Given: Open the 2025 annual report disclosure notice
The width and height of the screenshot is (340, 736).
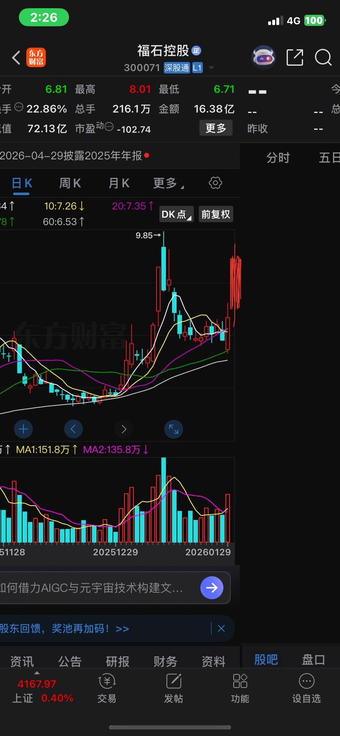Looking at the screenshot, I should pos(75,156).
